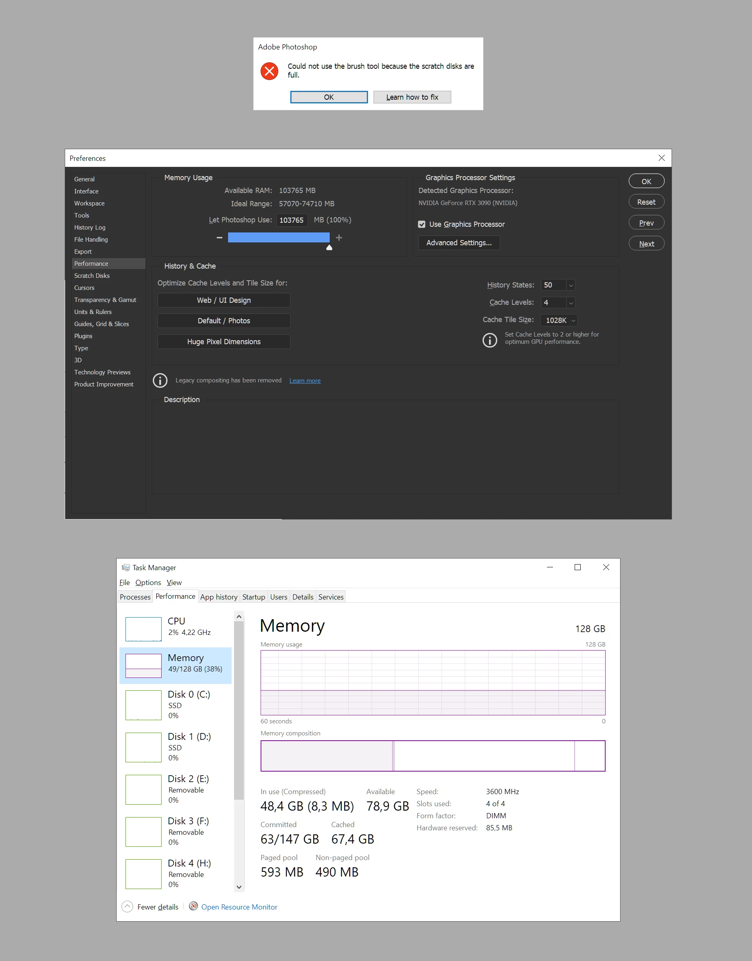Expand Cache Levels dropdown
The image size is (752, 961).
[570, 302]
